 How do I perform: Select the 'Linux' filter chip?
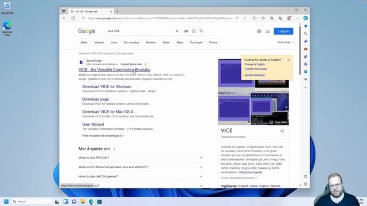[x=114, y=42]
